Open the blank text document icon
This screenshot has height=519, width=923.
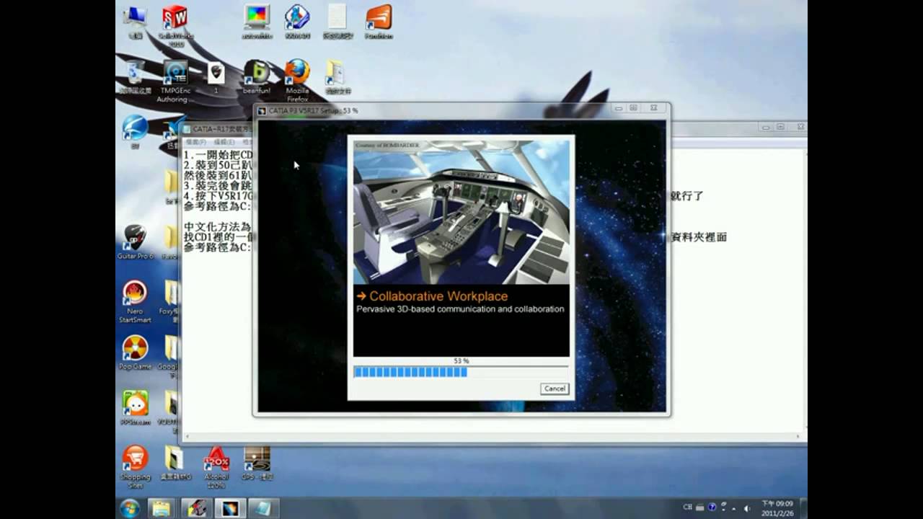point(337,22)
